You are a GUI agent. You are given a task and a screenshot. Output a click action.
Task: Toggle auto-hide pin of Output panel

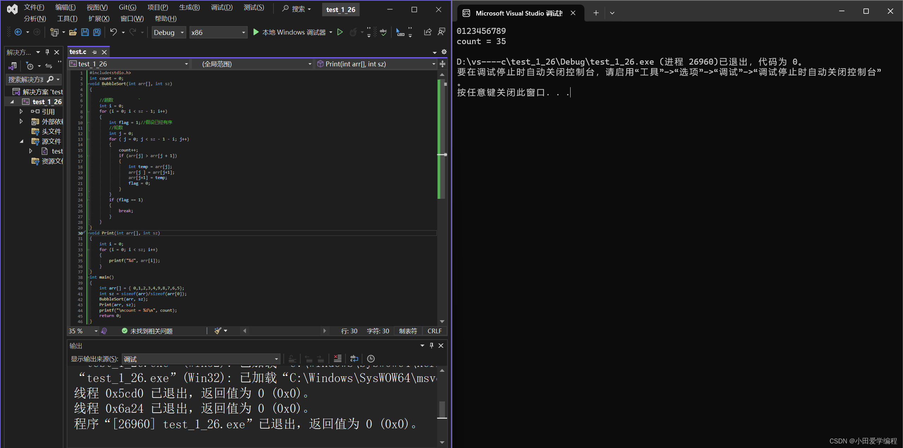point(431,346)
